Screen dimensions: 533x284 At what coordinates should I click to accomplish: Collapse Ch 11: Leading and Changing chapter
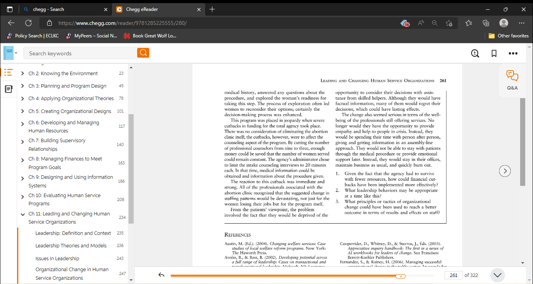tap(23, 214)
